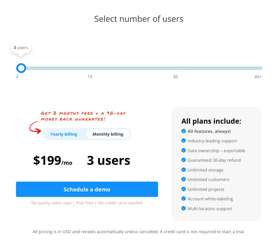Image resolution: width=274 pixels, height=243 pixels.
Task: Click checkmark icon beside Account white-labeling
Action: [184, 199]
